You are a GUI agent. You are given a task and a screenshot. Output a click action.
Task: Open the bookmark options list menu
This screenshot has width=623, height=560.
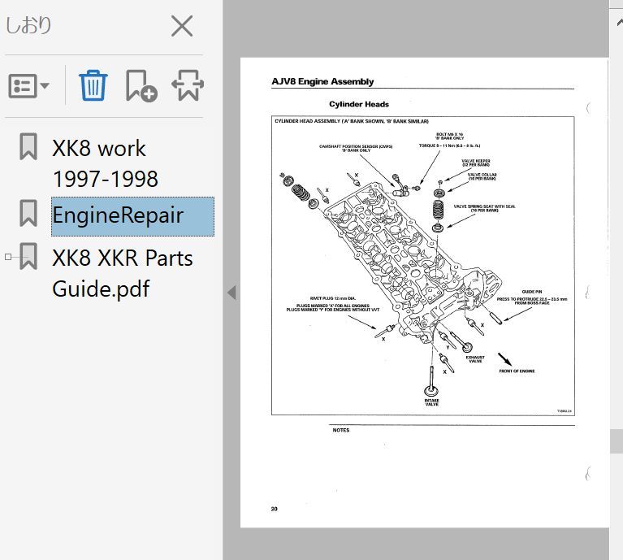coord(28,86)
